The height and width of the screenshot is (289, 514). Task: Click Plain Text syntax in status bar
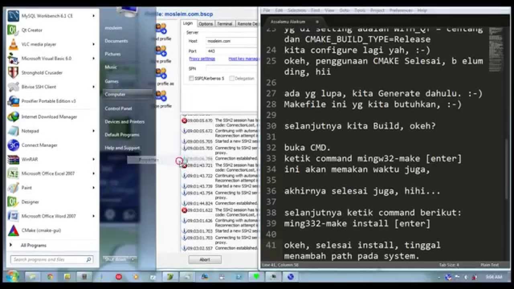click(490, 265)
